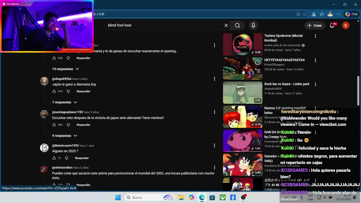Open split screen icon in address bar

pyautogui.click(x=298, y=14)
